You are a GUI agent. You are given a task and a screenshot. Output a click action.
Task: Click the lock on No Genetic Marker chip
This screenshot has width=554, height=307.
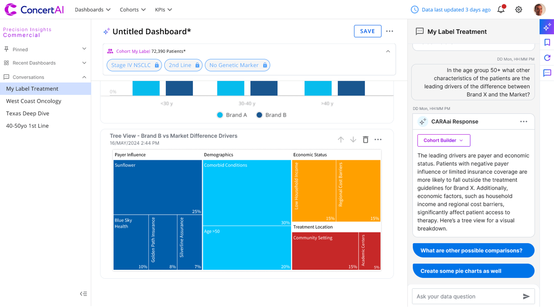tap(265, 65)
